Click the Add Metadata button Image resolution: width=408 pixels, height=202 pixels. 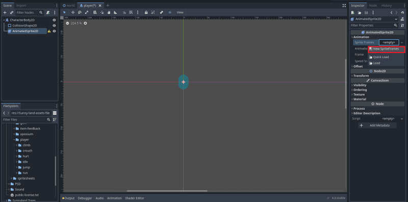(x=377, y=125)
